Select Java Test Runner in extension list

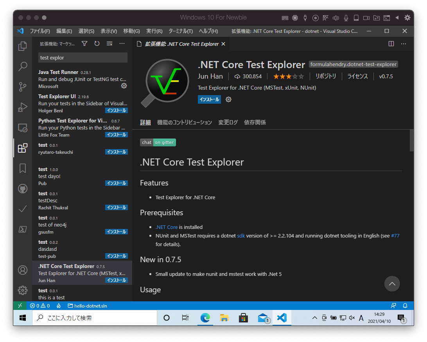coord(82,79)
